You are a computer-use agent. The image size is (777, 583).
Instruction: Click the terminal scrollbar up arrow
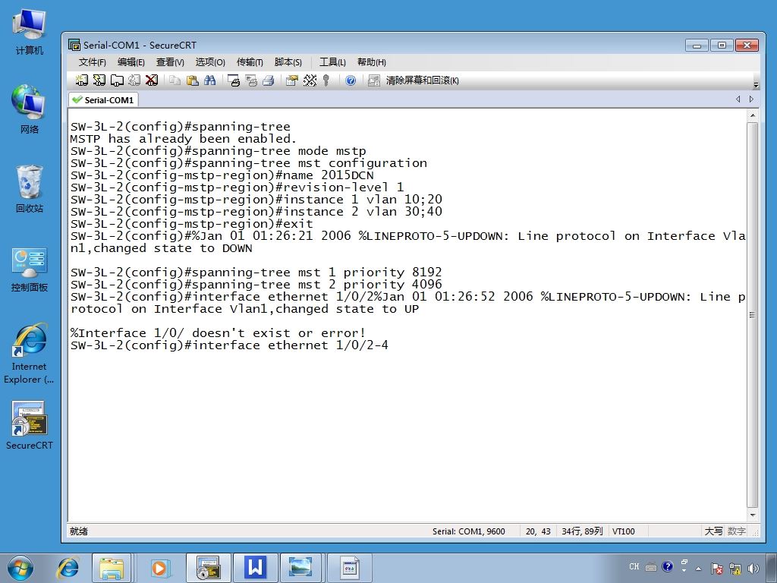tap(753, 115)
